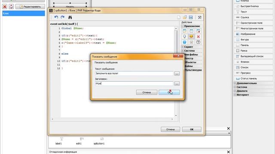
Task: Click the refresh arrows button on left panel
Action: point(11,7)
